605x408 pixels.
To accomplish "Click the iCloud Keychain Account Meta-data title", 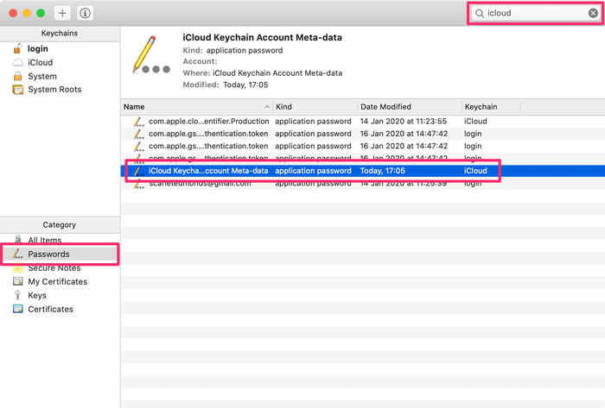I will (x=263, y=37).
